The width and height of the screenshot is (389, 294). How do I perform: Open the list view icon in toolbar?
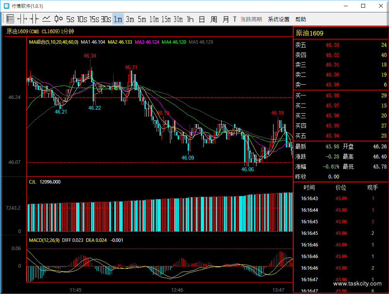click(10, 19)
